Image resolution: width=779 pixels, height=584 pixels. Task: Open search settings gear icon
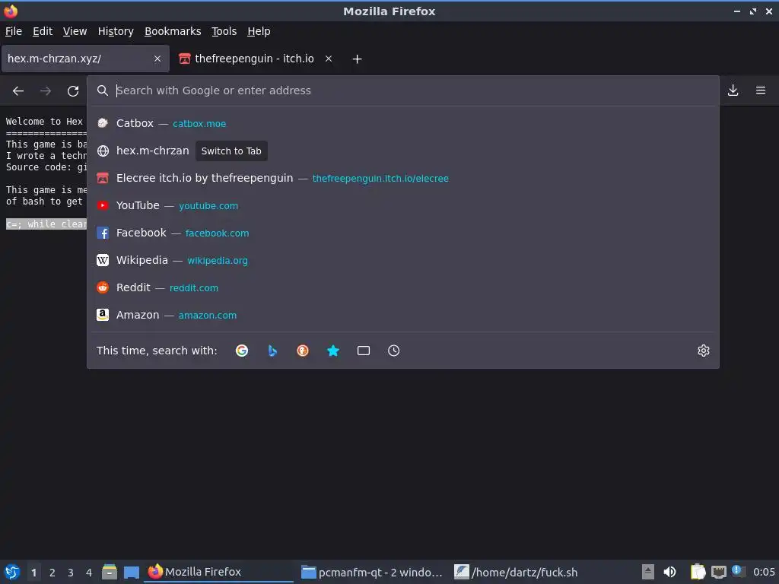[x=704, y=351]
